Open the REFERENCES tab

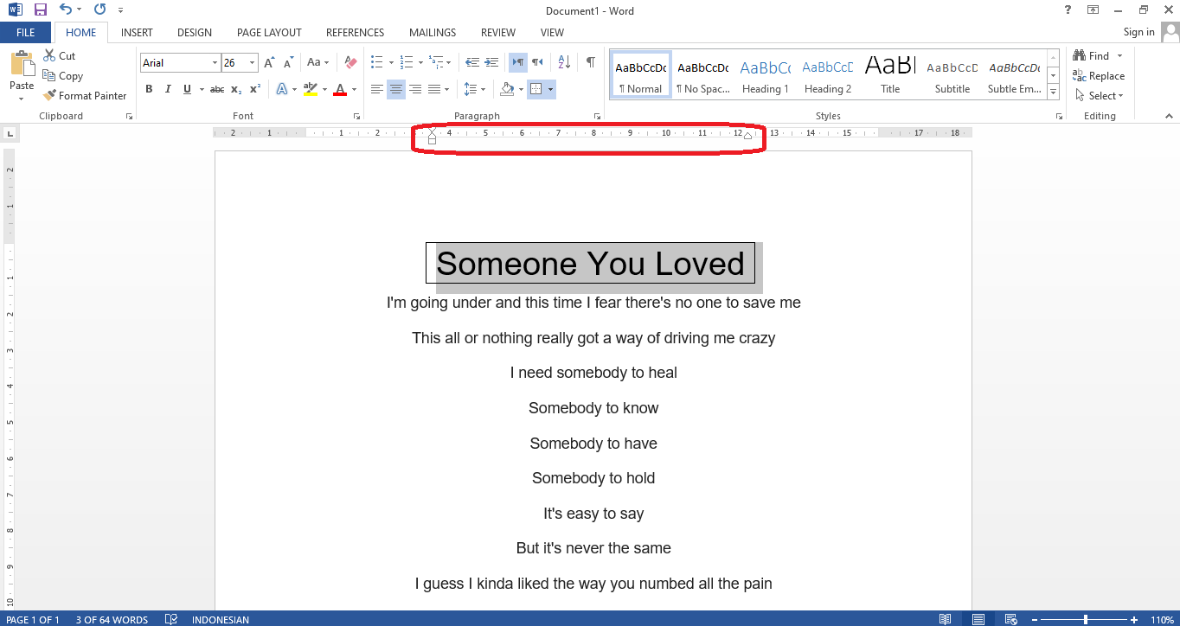(355, 33)
